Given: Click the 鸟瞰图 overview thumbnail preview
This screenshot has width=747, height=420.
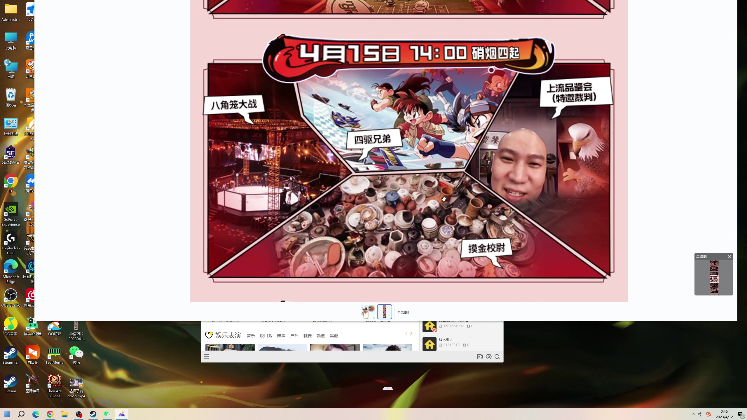Looking at the screenshot, I should [714, 277].
